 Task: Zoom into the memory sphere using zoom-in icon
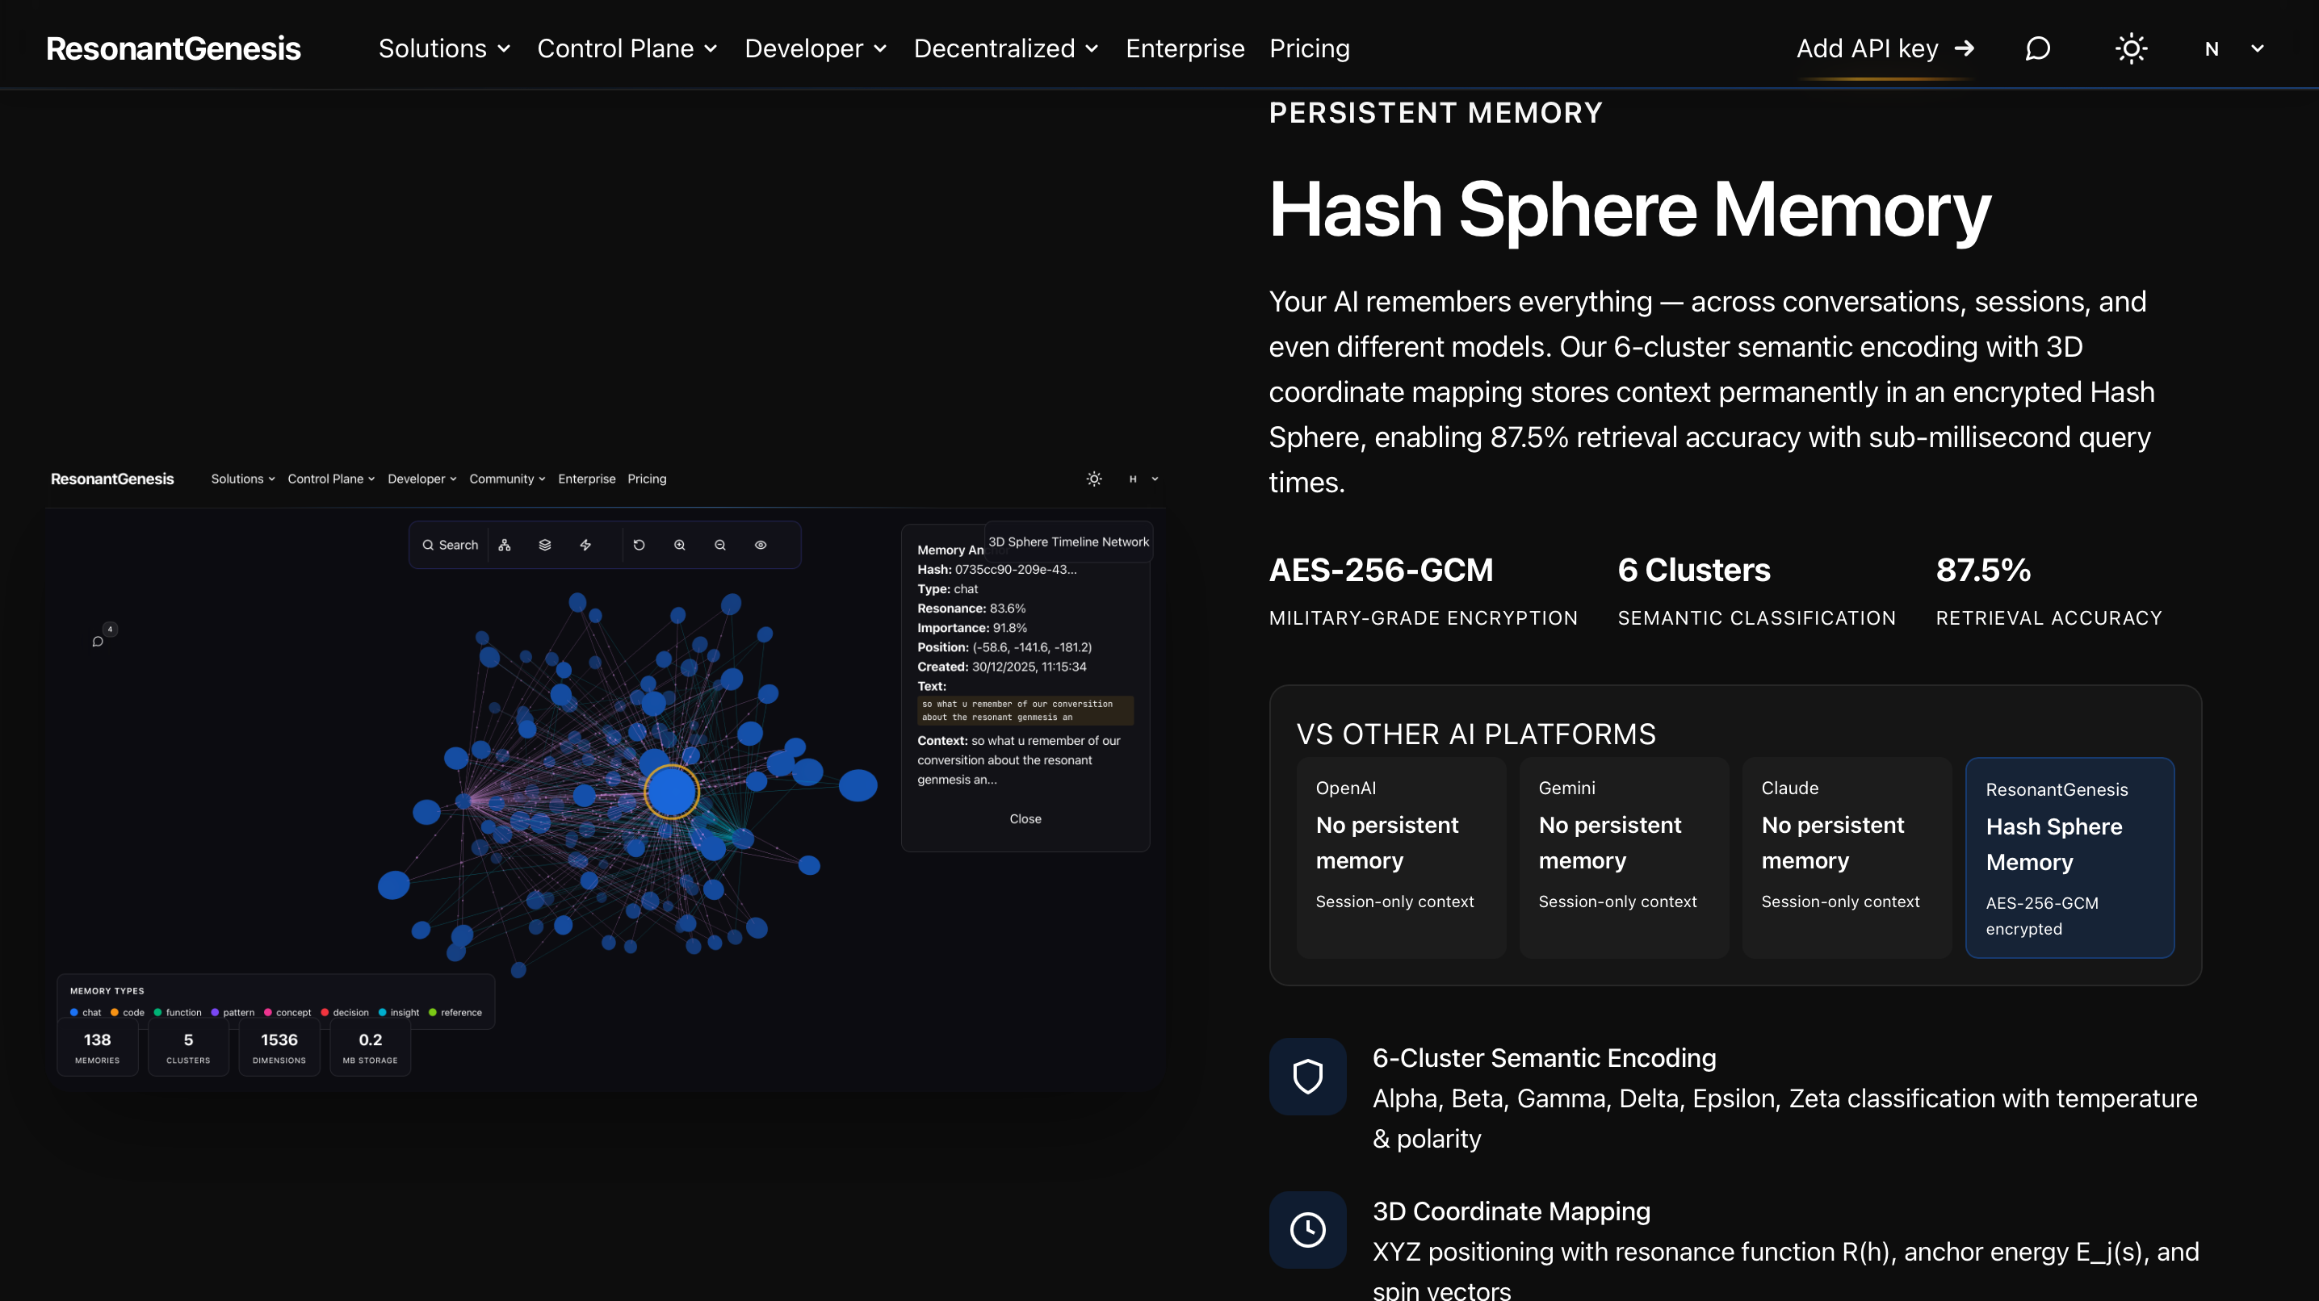pos(680,546)
